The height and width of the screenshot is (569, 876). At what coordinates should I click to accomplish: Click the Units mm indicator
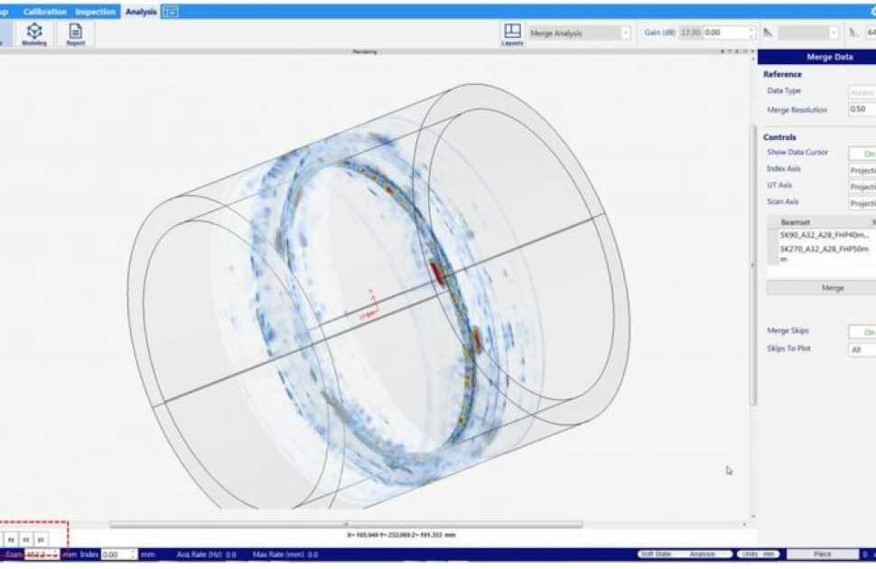[758, 554]
